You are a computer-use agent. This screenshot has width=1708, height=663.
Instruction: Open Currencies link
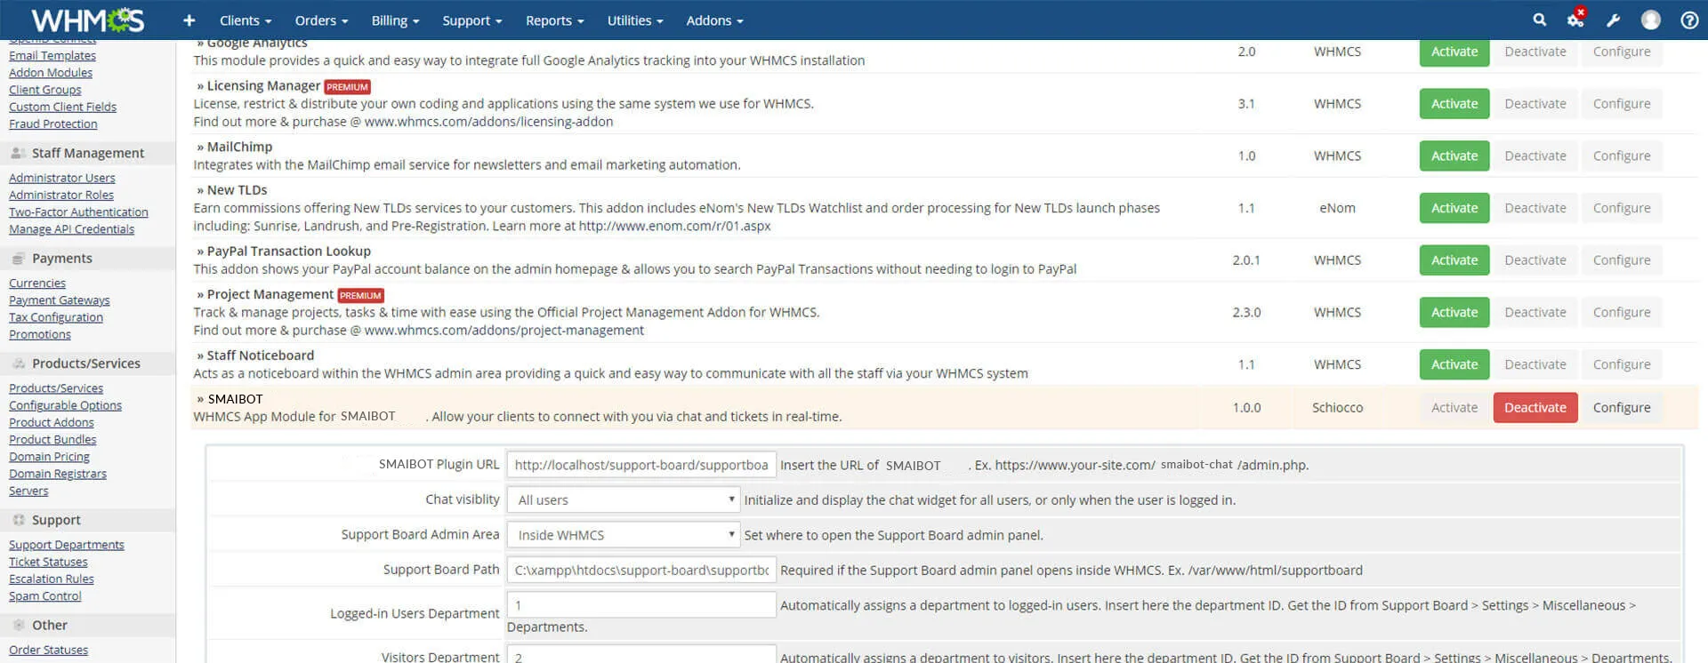[x=37, y=284]
